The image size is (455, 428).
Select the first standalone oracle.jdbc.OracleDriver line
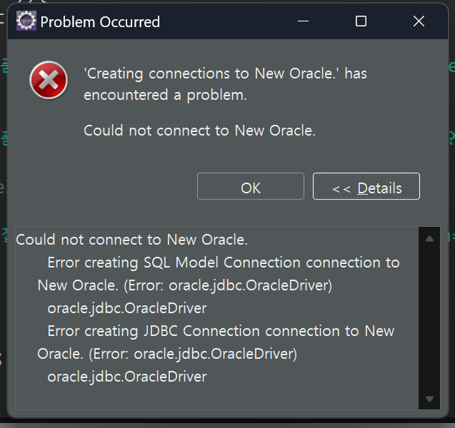click(127, 308)
